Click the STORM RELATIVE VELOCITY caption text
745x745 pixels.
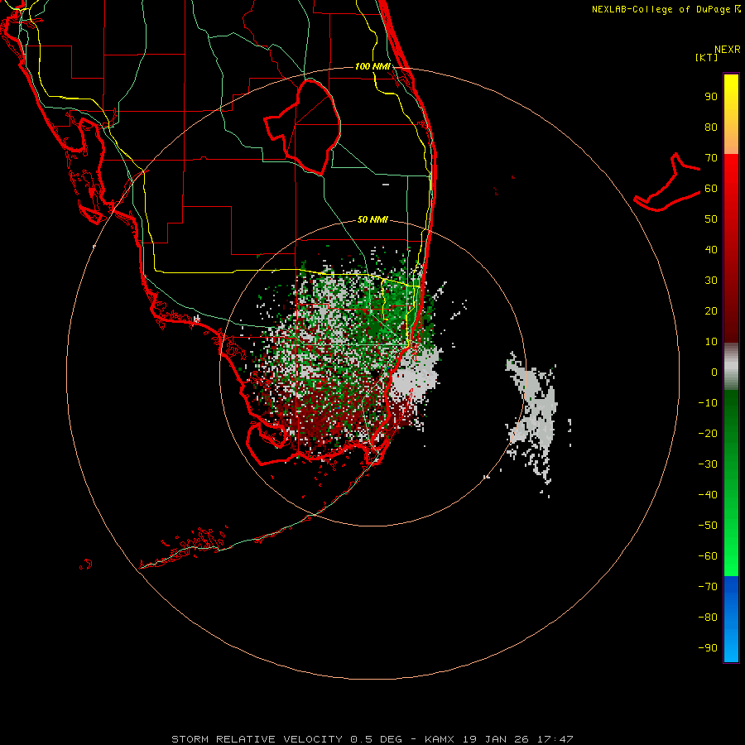(257, 739)
